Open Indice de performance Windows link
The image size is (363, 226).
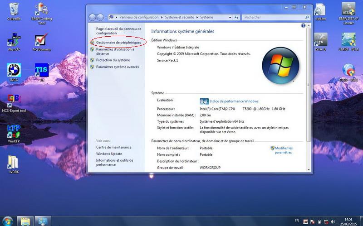(234, 101)
